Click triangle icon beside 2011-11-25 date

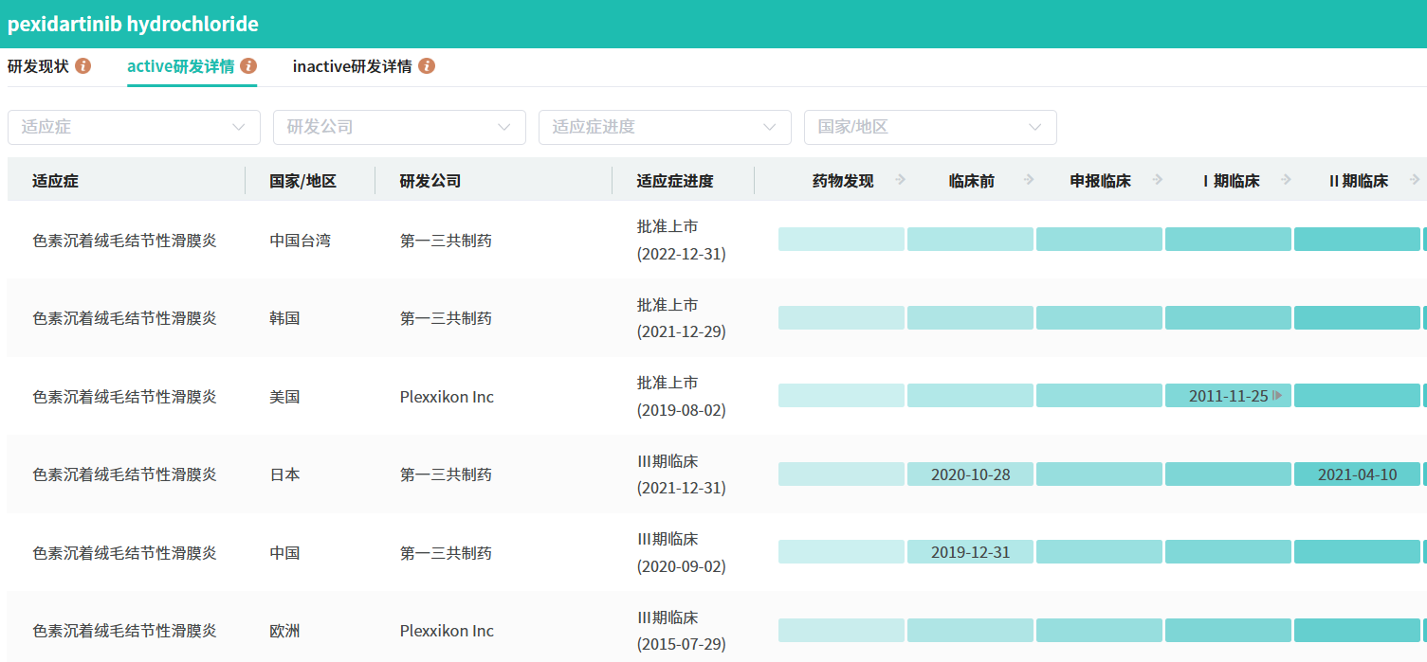coord(1278,396)
